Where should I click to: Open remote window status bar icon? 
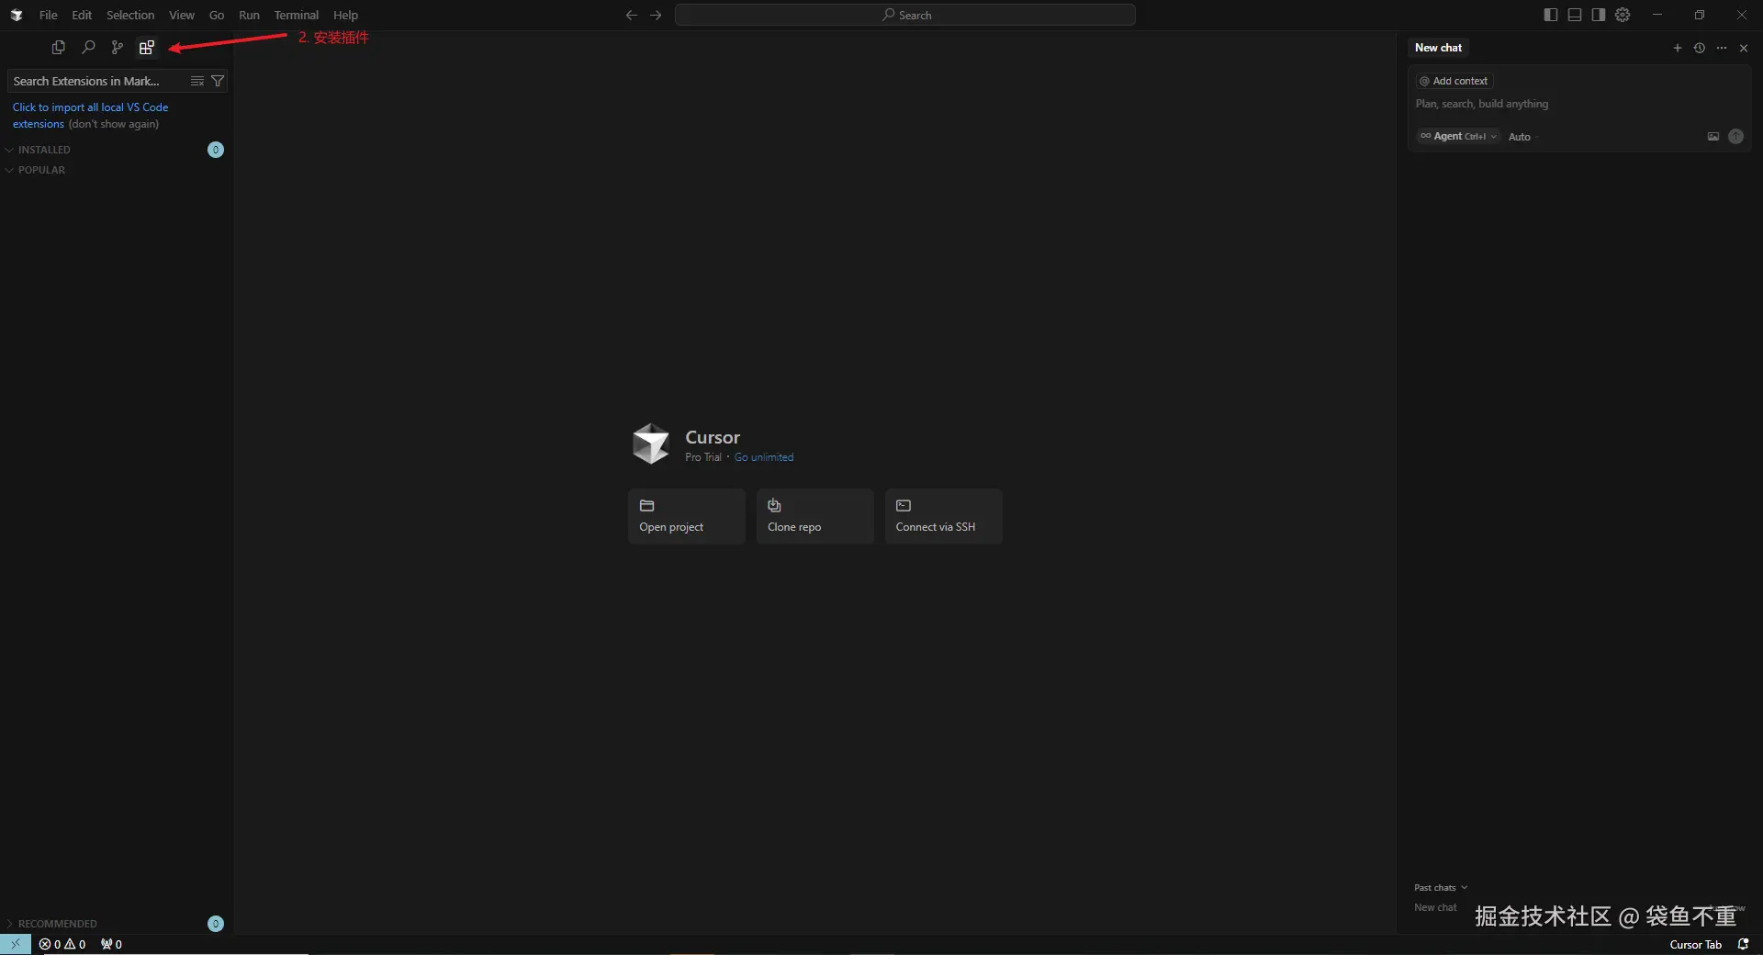16,944
